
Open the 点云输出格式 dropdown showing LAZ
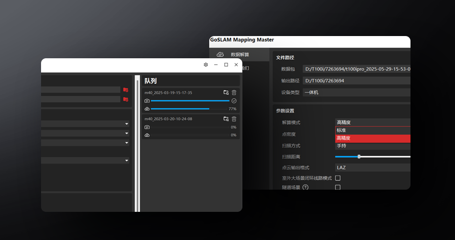pos(372,167)
